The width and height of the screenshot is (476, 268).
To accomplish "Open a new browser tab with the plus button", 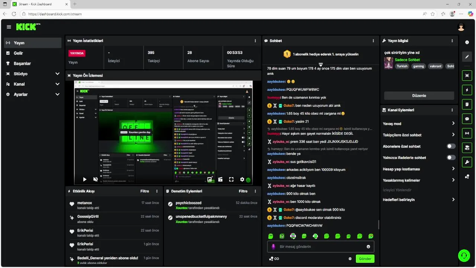I will (x=75, y=4).
